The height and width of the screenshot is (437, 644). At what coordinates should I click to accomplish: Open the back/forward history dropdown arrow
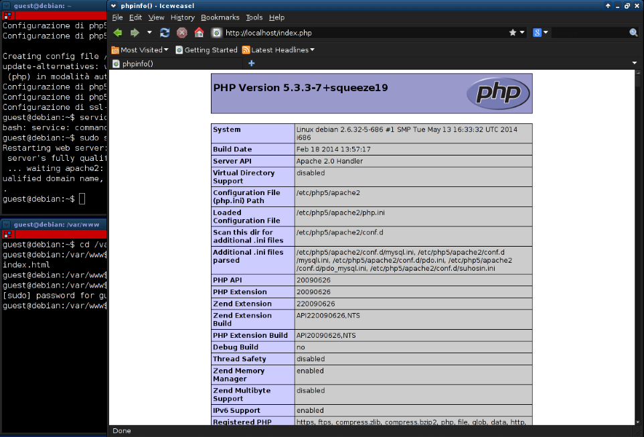tap(149, 32)
